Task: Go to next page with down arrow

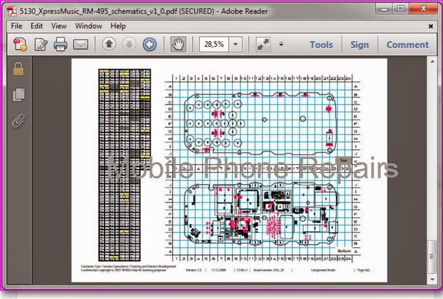Action: (x=129, y=44)
